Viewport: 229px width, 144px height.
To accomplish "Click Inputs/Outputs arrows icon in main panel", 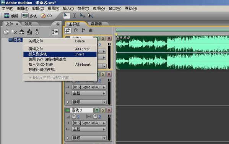I will point(68,30).
